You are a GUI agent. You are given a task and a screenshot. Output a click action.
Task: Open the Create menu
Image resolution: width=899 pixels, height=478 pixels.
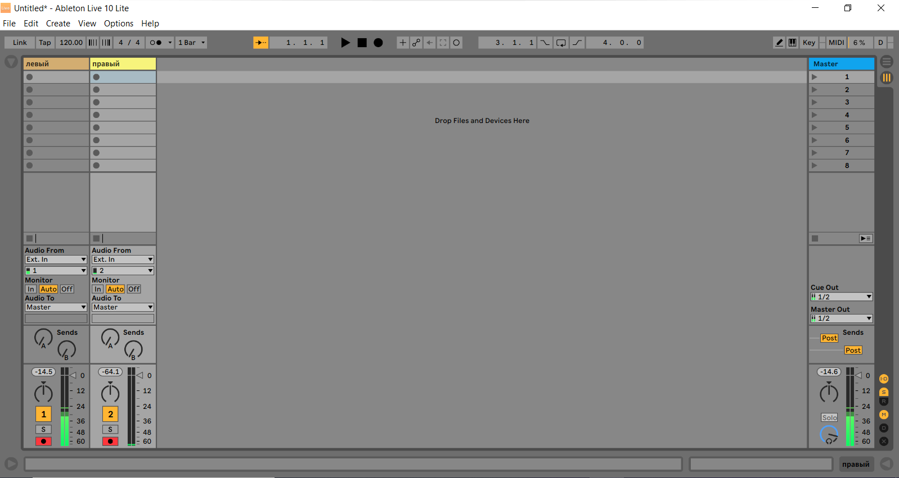58,24
